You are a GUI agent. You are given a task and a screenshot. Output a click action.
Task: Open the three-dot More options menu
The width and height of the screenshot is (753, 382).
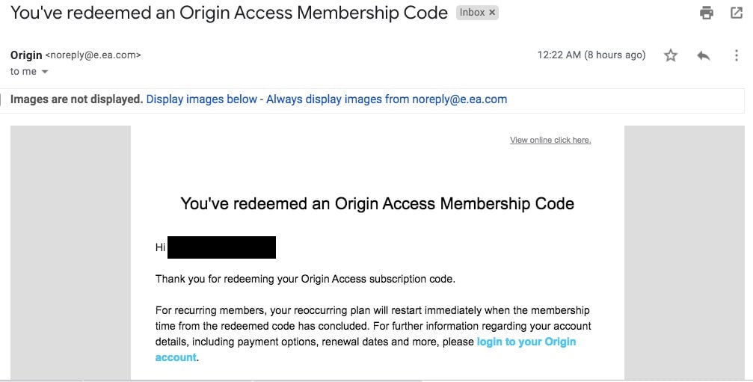737,55
